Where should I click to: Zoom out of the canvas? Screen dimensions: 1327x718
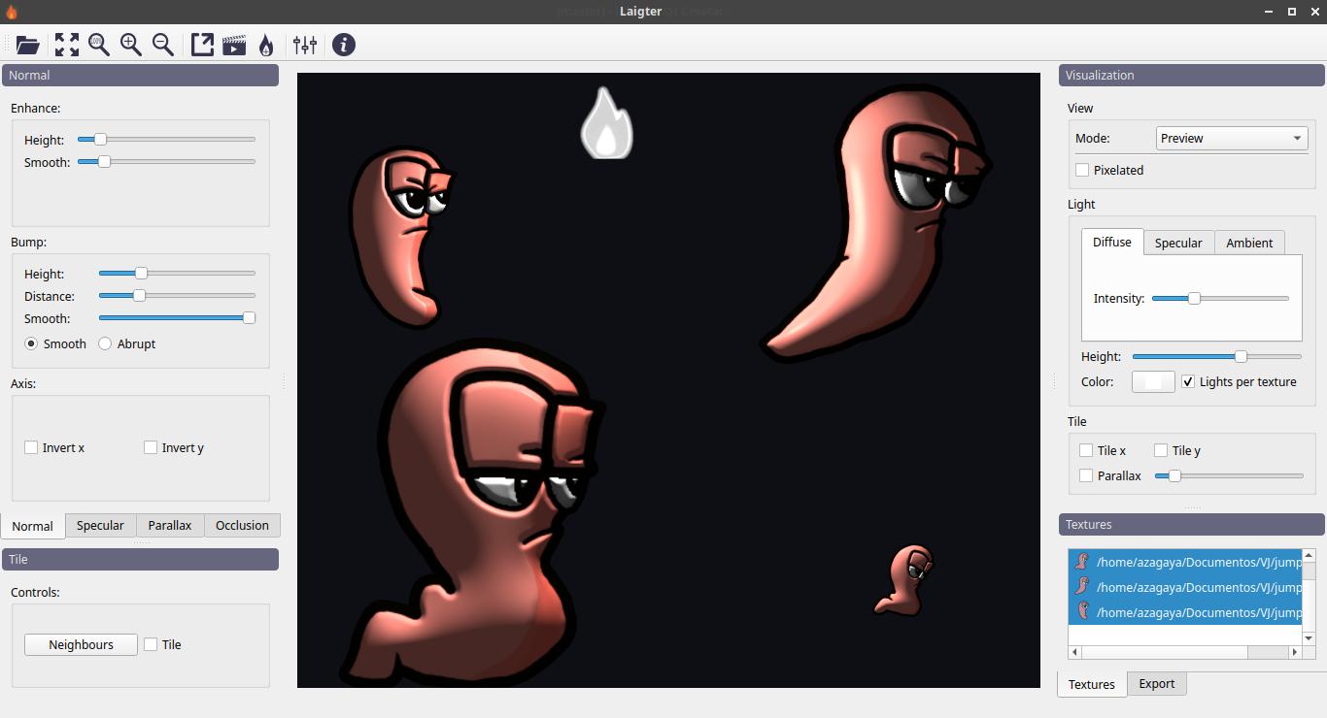pyautogui.click(x=163, y=45)
